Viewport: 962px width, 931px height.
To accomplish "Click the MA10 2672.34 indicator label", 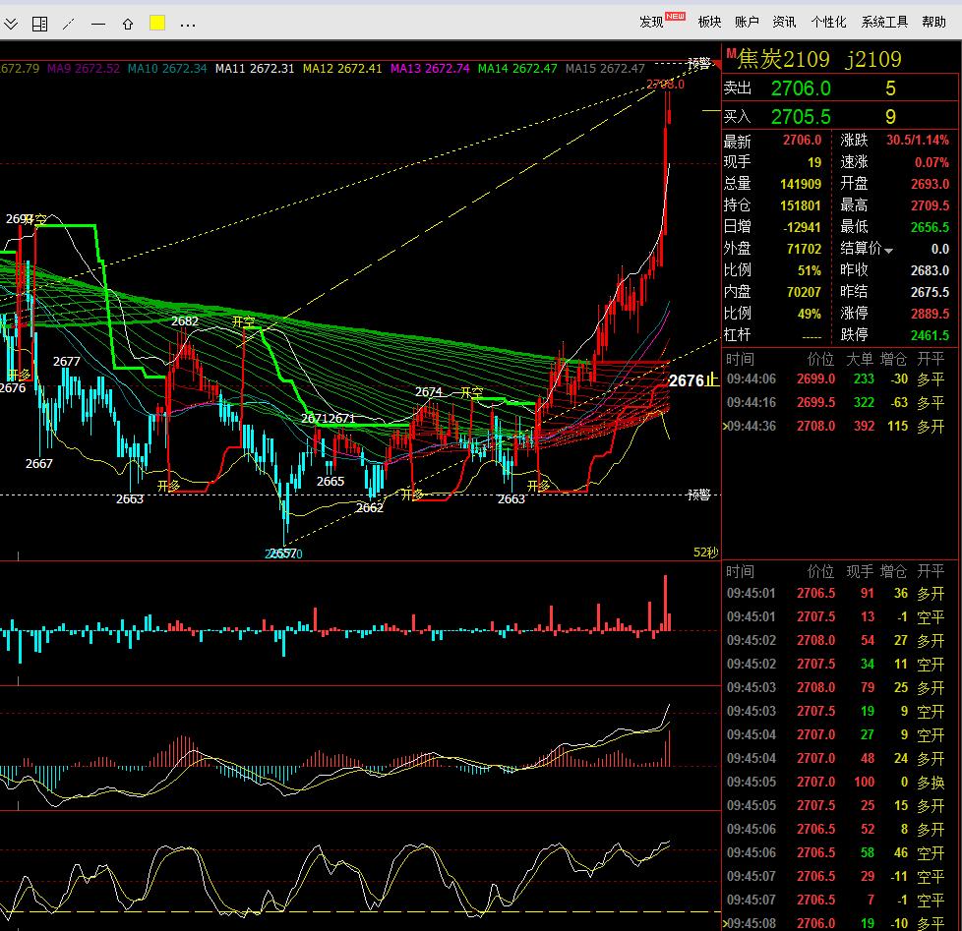I will click(x=167, y=69).
